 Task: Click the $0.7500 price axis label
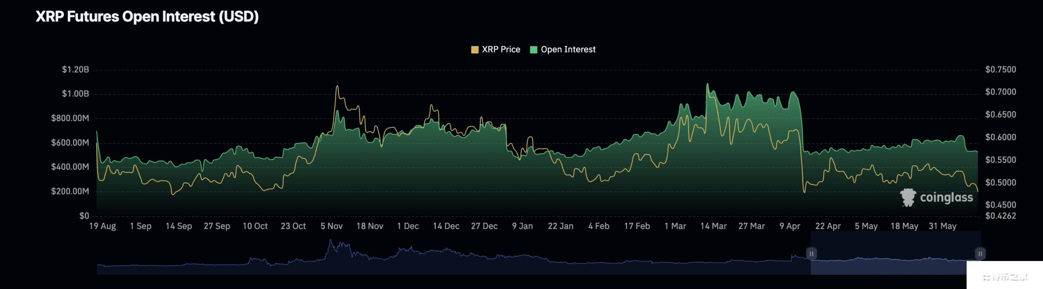click(x=1000, y=69)
